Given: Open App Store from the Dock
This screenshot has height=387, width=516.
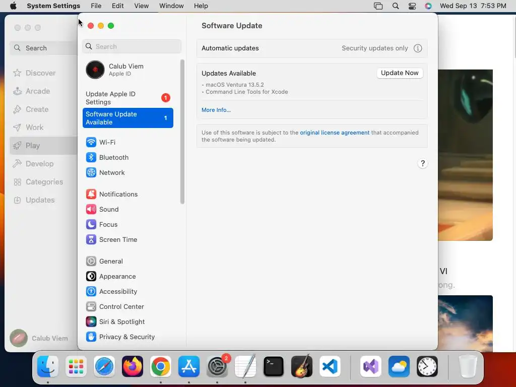Looking at the screenshot, I should coord(189,366).
